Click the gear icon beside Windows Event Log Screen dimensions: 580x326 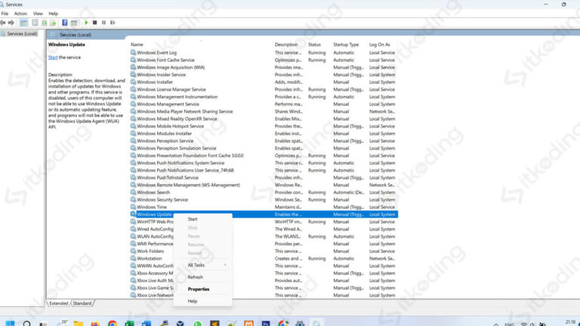pos(133,53)
